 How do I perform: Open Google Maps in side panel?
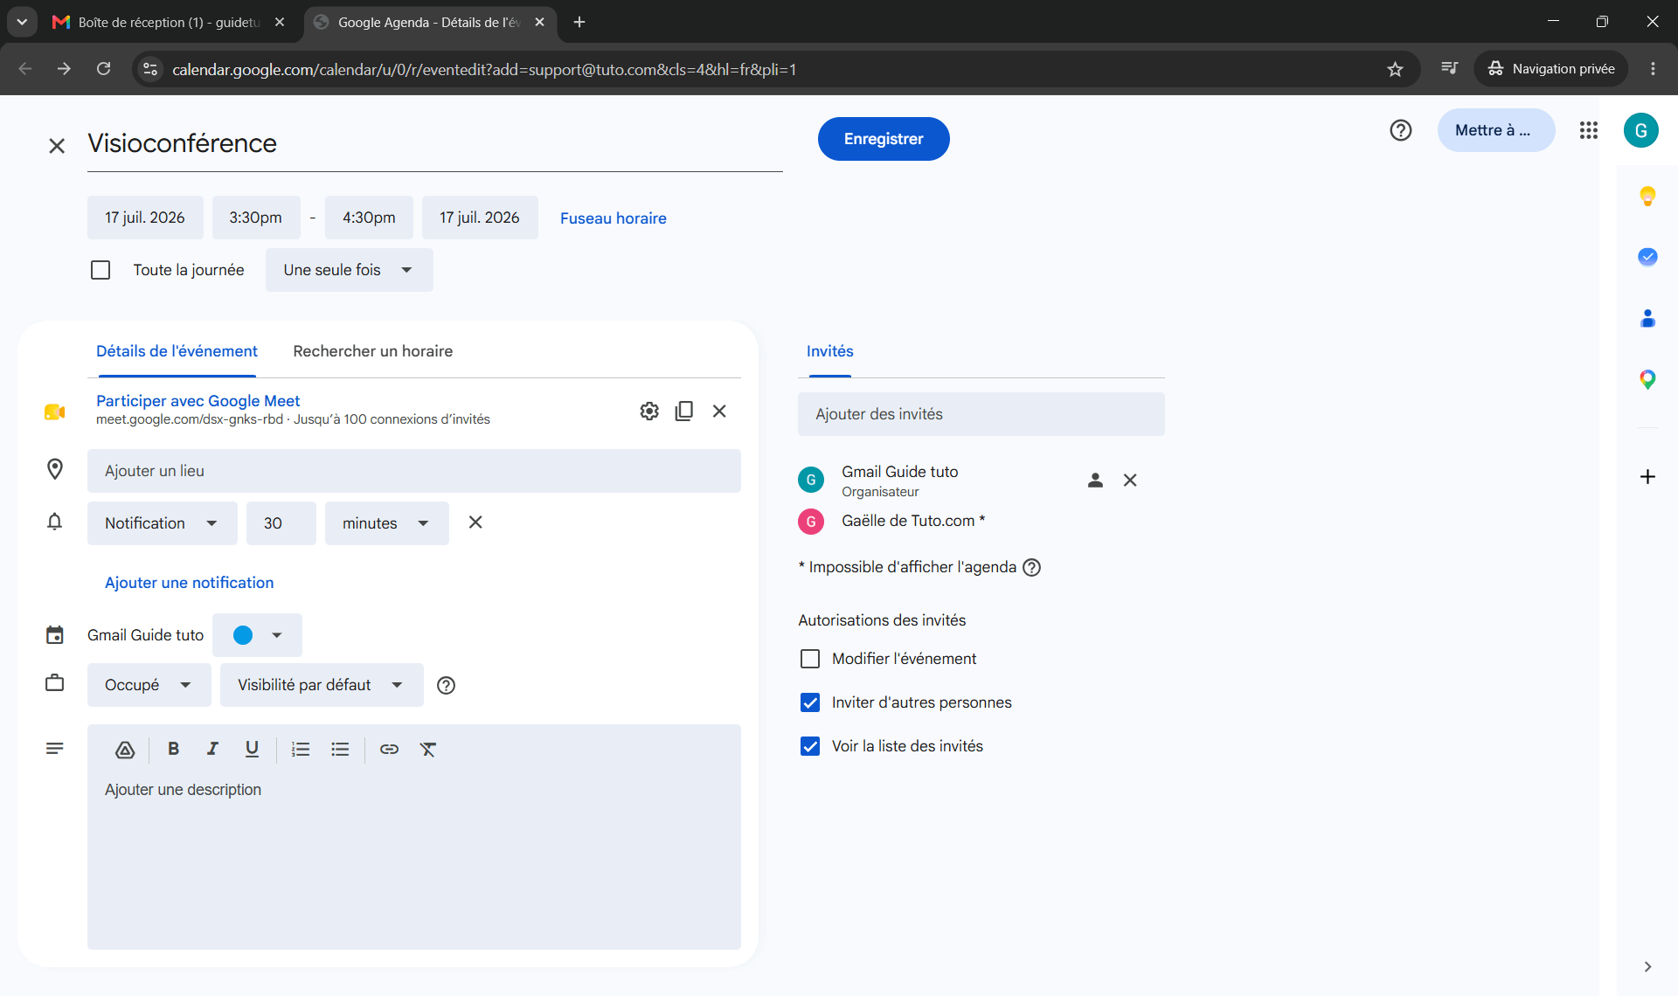[x=1647, y=379]
